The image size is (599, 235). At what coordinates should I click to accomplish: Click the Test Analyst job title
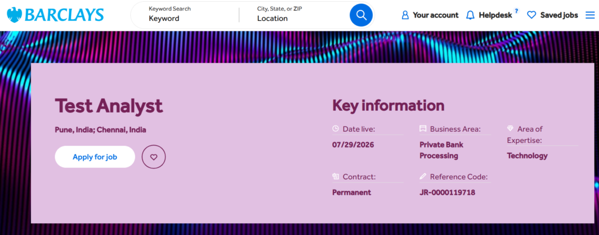point(109,106)
